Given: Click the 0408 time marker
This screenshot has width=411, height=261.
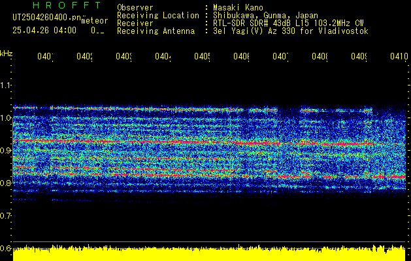Looking at the screenshot, I should (x=320, y=56).
